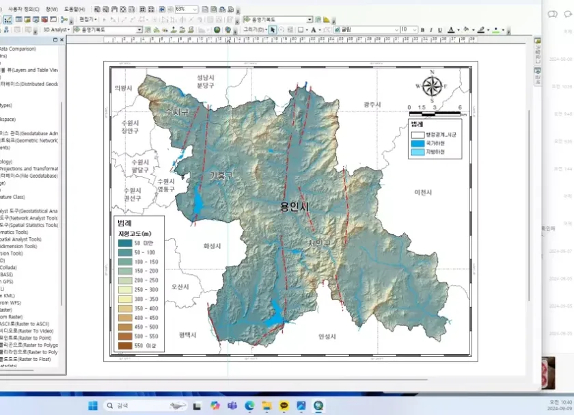Click the Underline text formatting icon
The width and height of the screenshot is (574, 415).
tap(439, 30)
